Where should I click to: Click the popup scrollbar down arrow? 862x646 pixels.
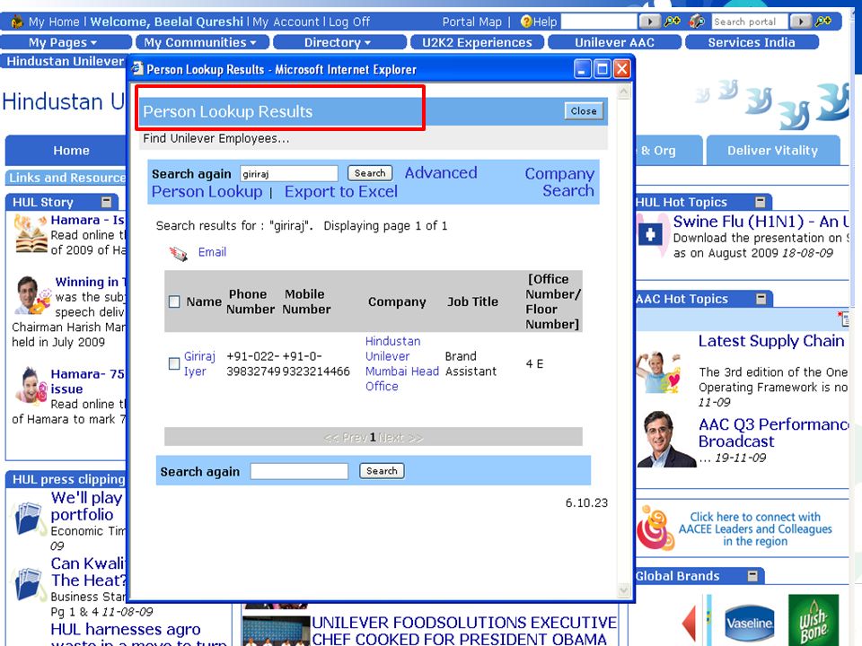click(623, 590)
